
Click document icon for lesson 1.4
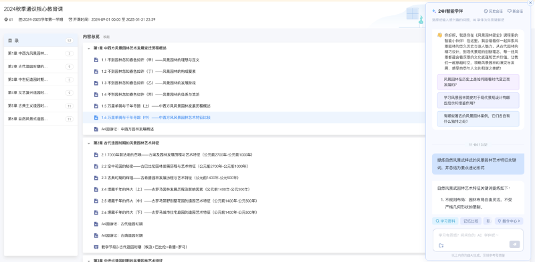96,94
